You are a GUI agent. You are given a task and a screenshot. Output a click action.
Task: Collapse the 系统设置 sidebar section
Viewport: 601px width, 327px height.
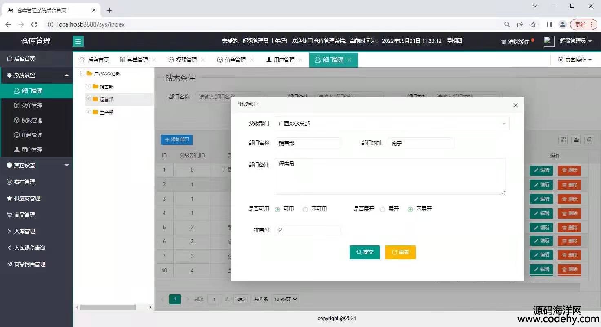pyautogui.click(x=36, y=75)
